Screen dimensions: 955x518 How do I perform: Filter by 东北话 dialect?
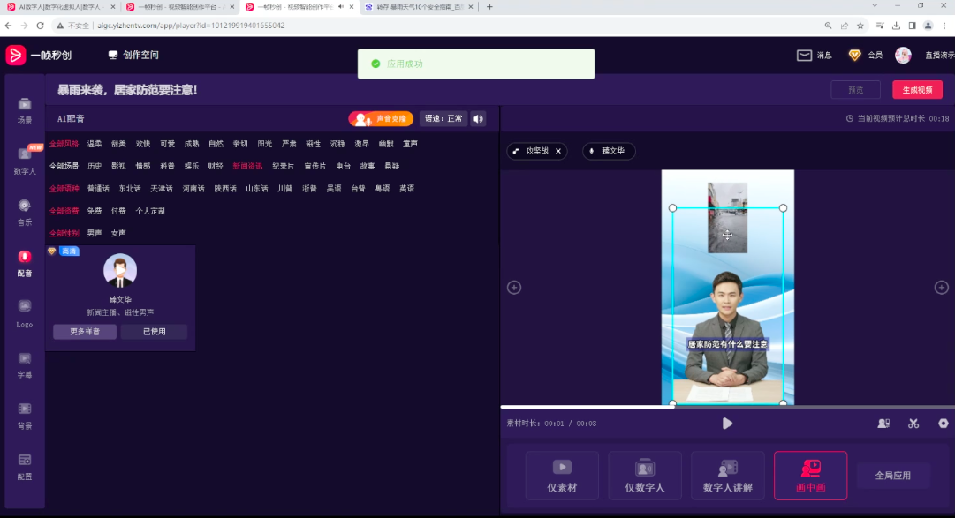click(130, 188)
